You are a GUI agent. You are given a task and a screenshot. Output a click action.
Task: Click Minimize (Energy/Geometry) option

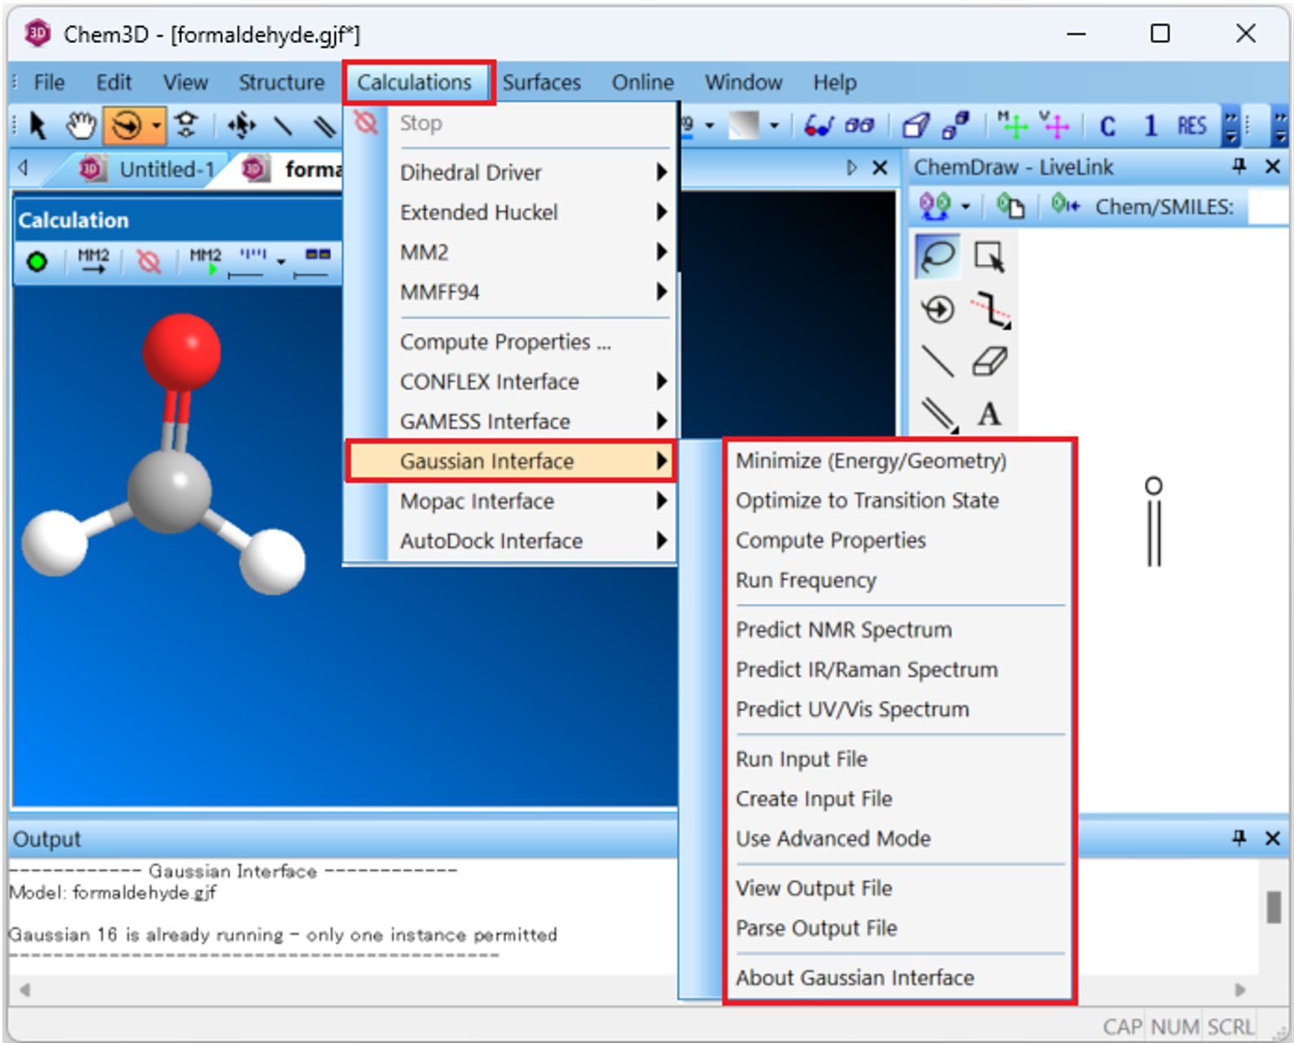pyautogui.click(x=870, y=461)
